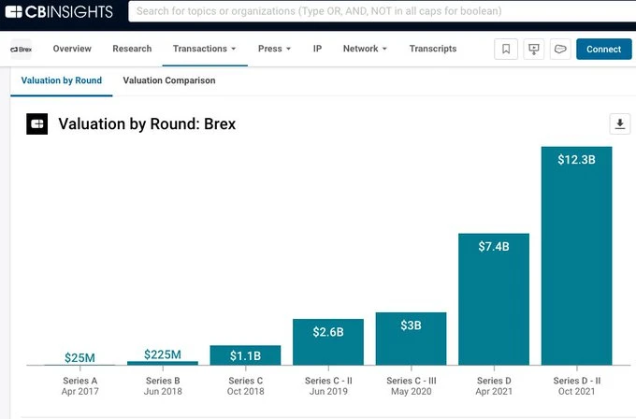Click the $225M value label
This screenshot has width=636, height=419.
pos(163,354)
